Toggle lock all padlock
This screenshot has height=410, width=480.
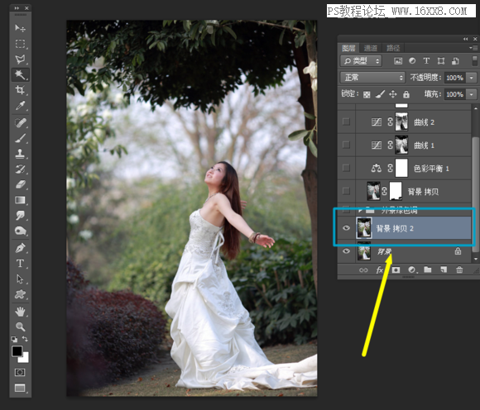tap(406, 94)
